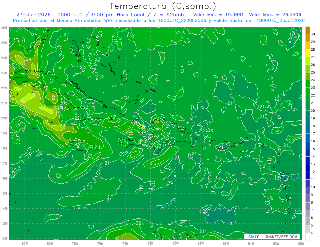Click the "78W" longitude axis label

click(x=75, y=243)
